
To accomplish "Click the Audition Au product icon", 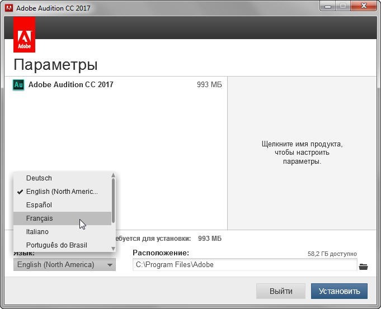I will click(18, 85).
